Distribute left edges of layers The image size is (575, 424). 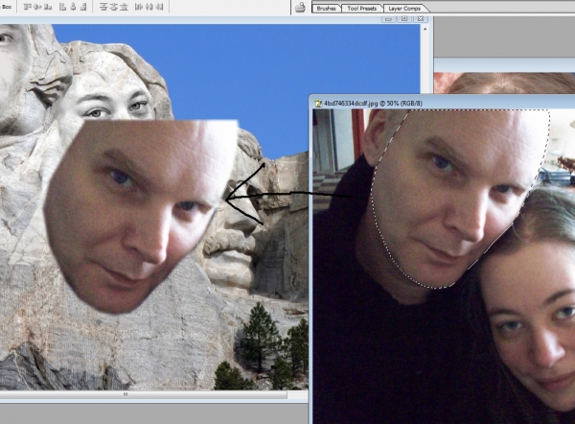coord(139,7)
